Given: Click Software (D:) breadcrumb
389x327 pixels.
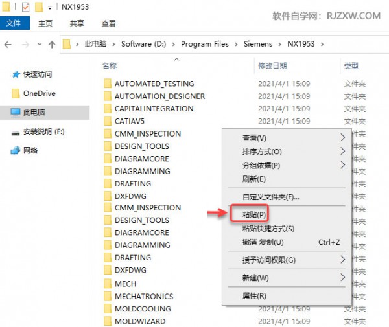Looking at the screenshot, I should [143, 44].
